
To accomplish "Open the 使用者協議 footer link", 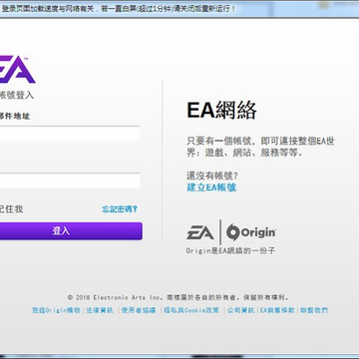I will [139, 310].
